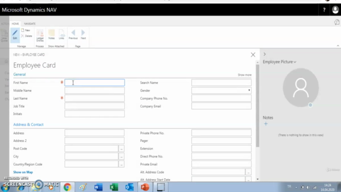Click the Delete button in Manage group
The height and width of the screenshot is (192, 341).
27,36
